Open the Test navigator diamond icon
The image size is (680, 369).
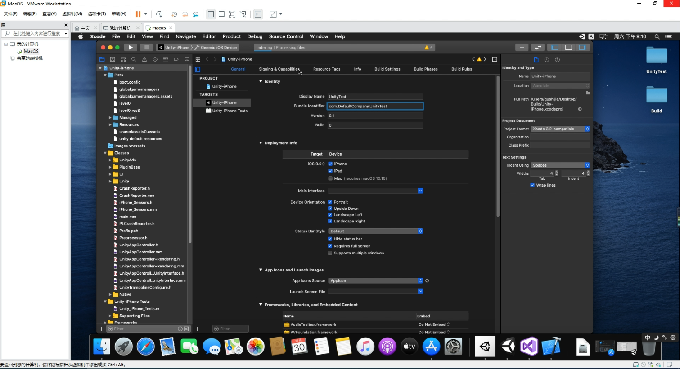coord(155,59)
